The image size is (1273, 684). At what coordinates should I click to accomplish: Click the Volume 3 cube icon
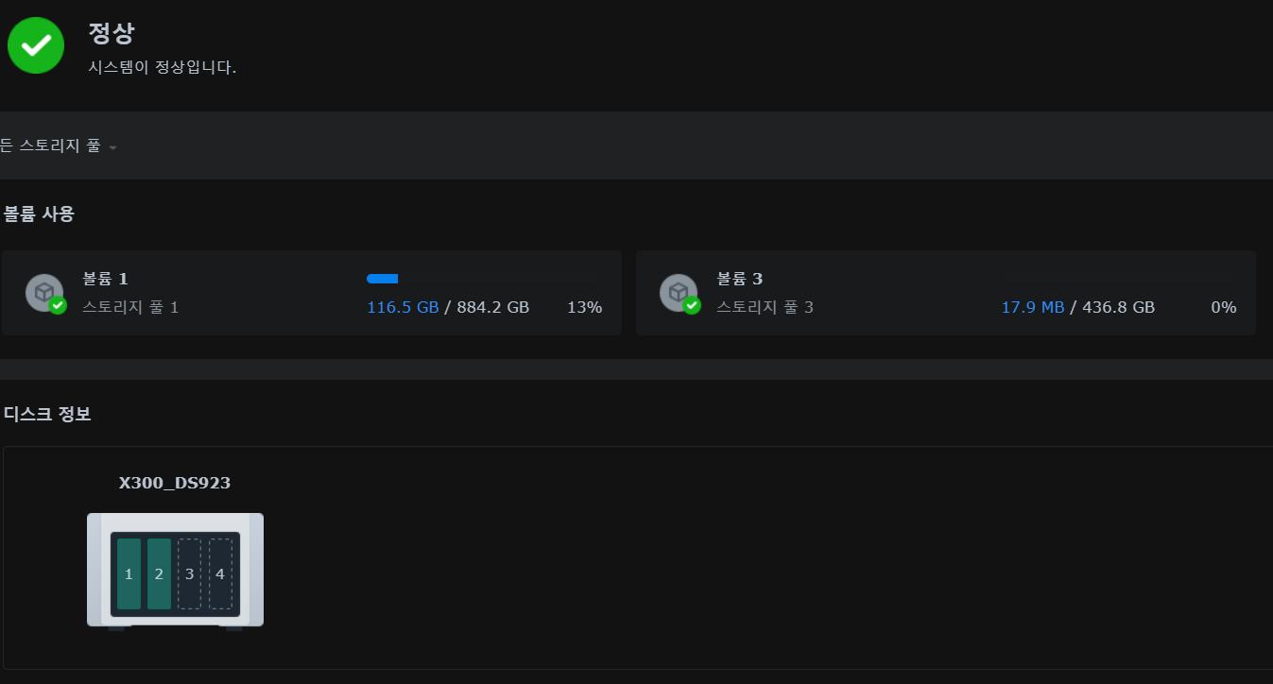[679, 293]
